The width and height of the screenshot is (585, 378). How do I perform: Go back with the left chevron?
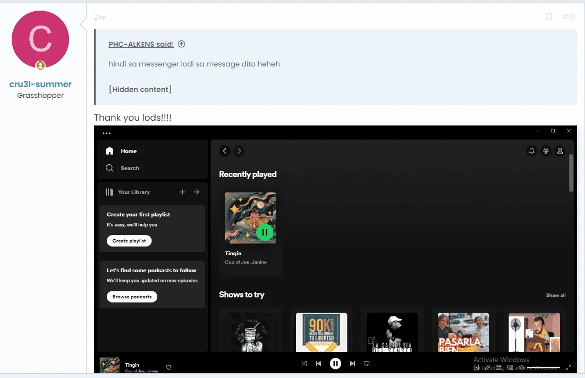tap(225, 151)
